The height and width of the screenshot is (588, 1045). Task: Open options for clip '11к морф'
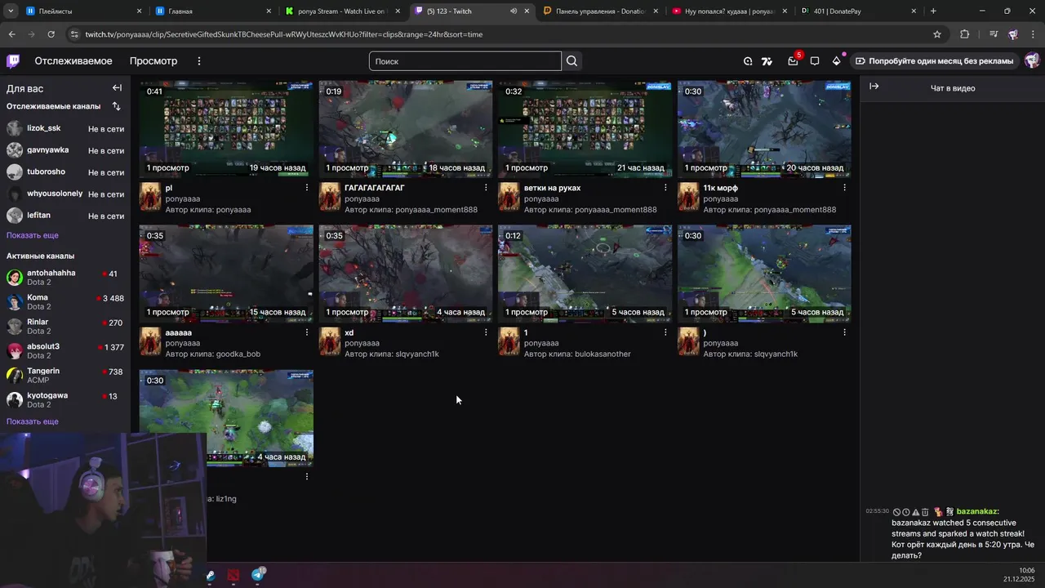844,188
